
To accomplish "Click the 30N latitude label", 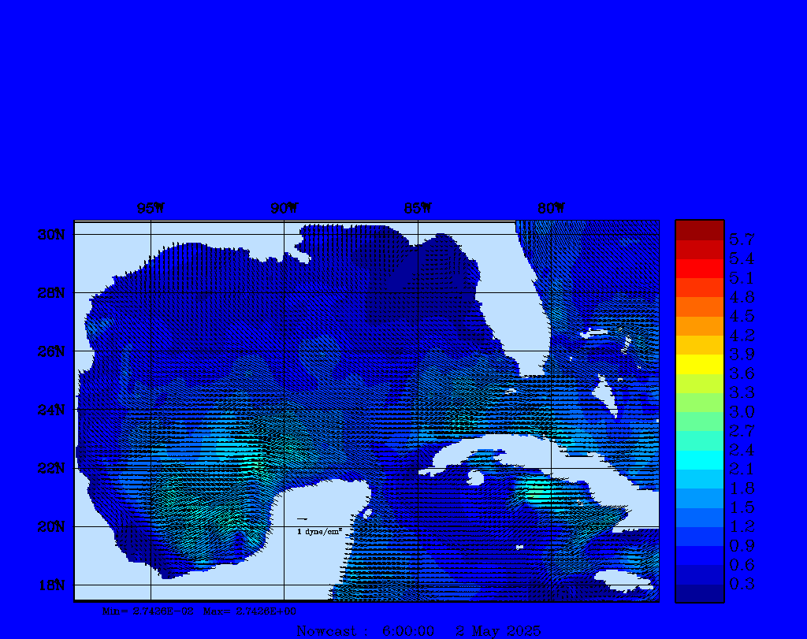I will pyautogui.click(x=50, y=235).
